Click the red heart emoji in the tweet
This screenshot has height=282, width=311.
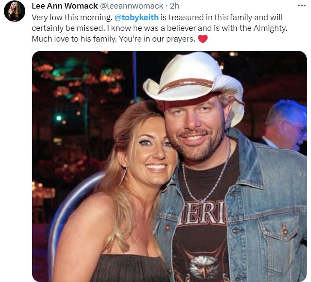(x=203, y=39)
